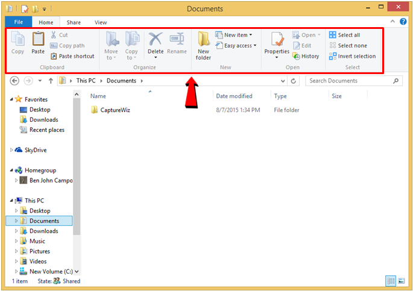
Task: Open Downloads under Favorites
Action: point(39,120)
